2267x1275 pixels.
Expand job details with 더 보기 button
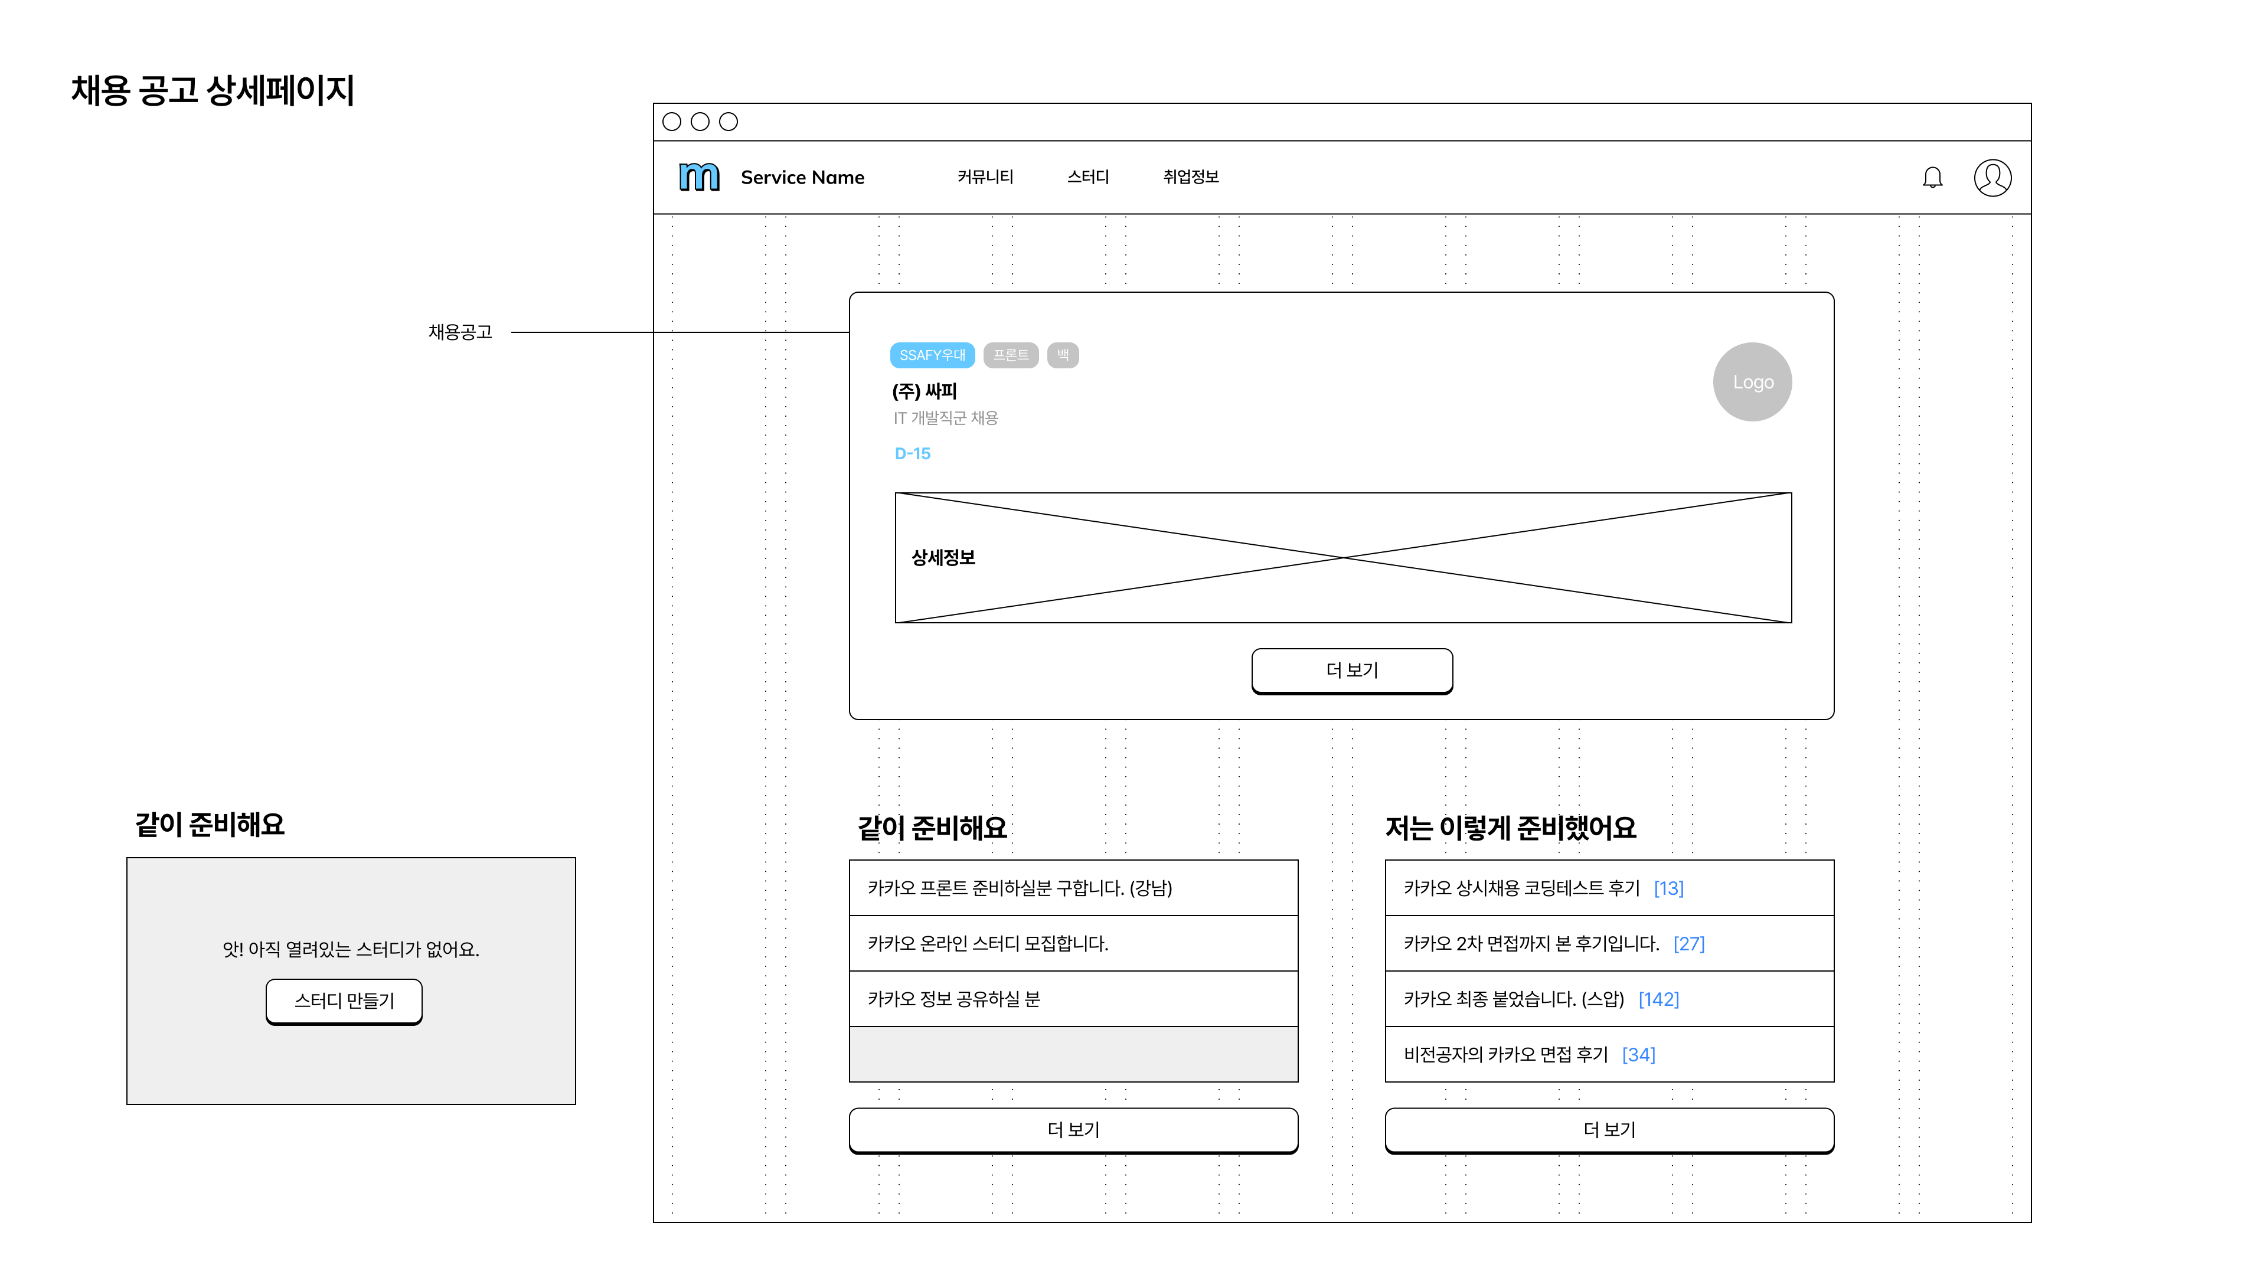[x=1351, y=671]
